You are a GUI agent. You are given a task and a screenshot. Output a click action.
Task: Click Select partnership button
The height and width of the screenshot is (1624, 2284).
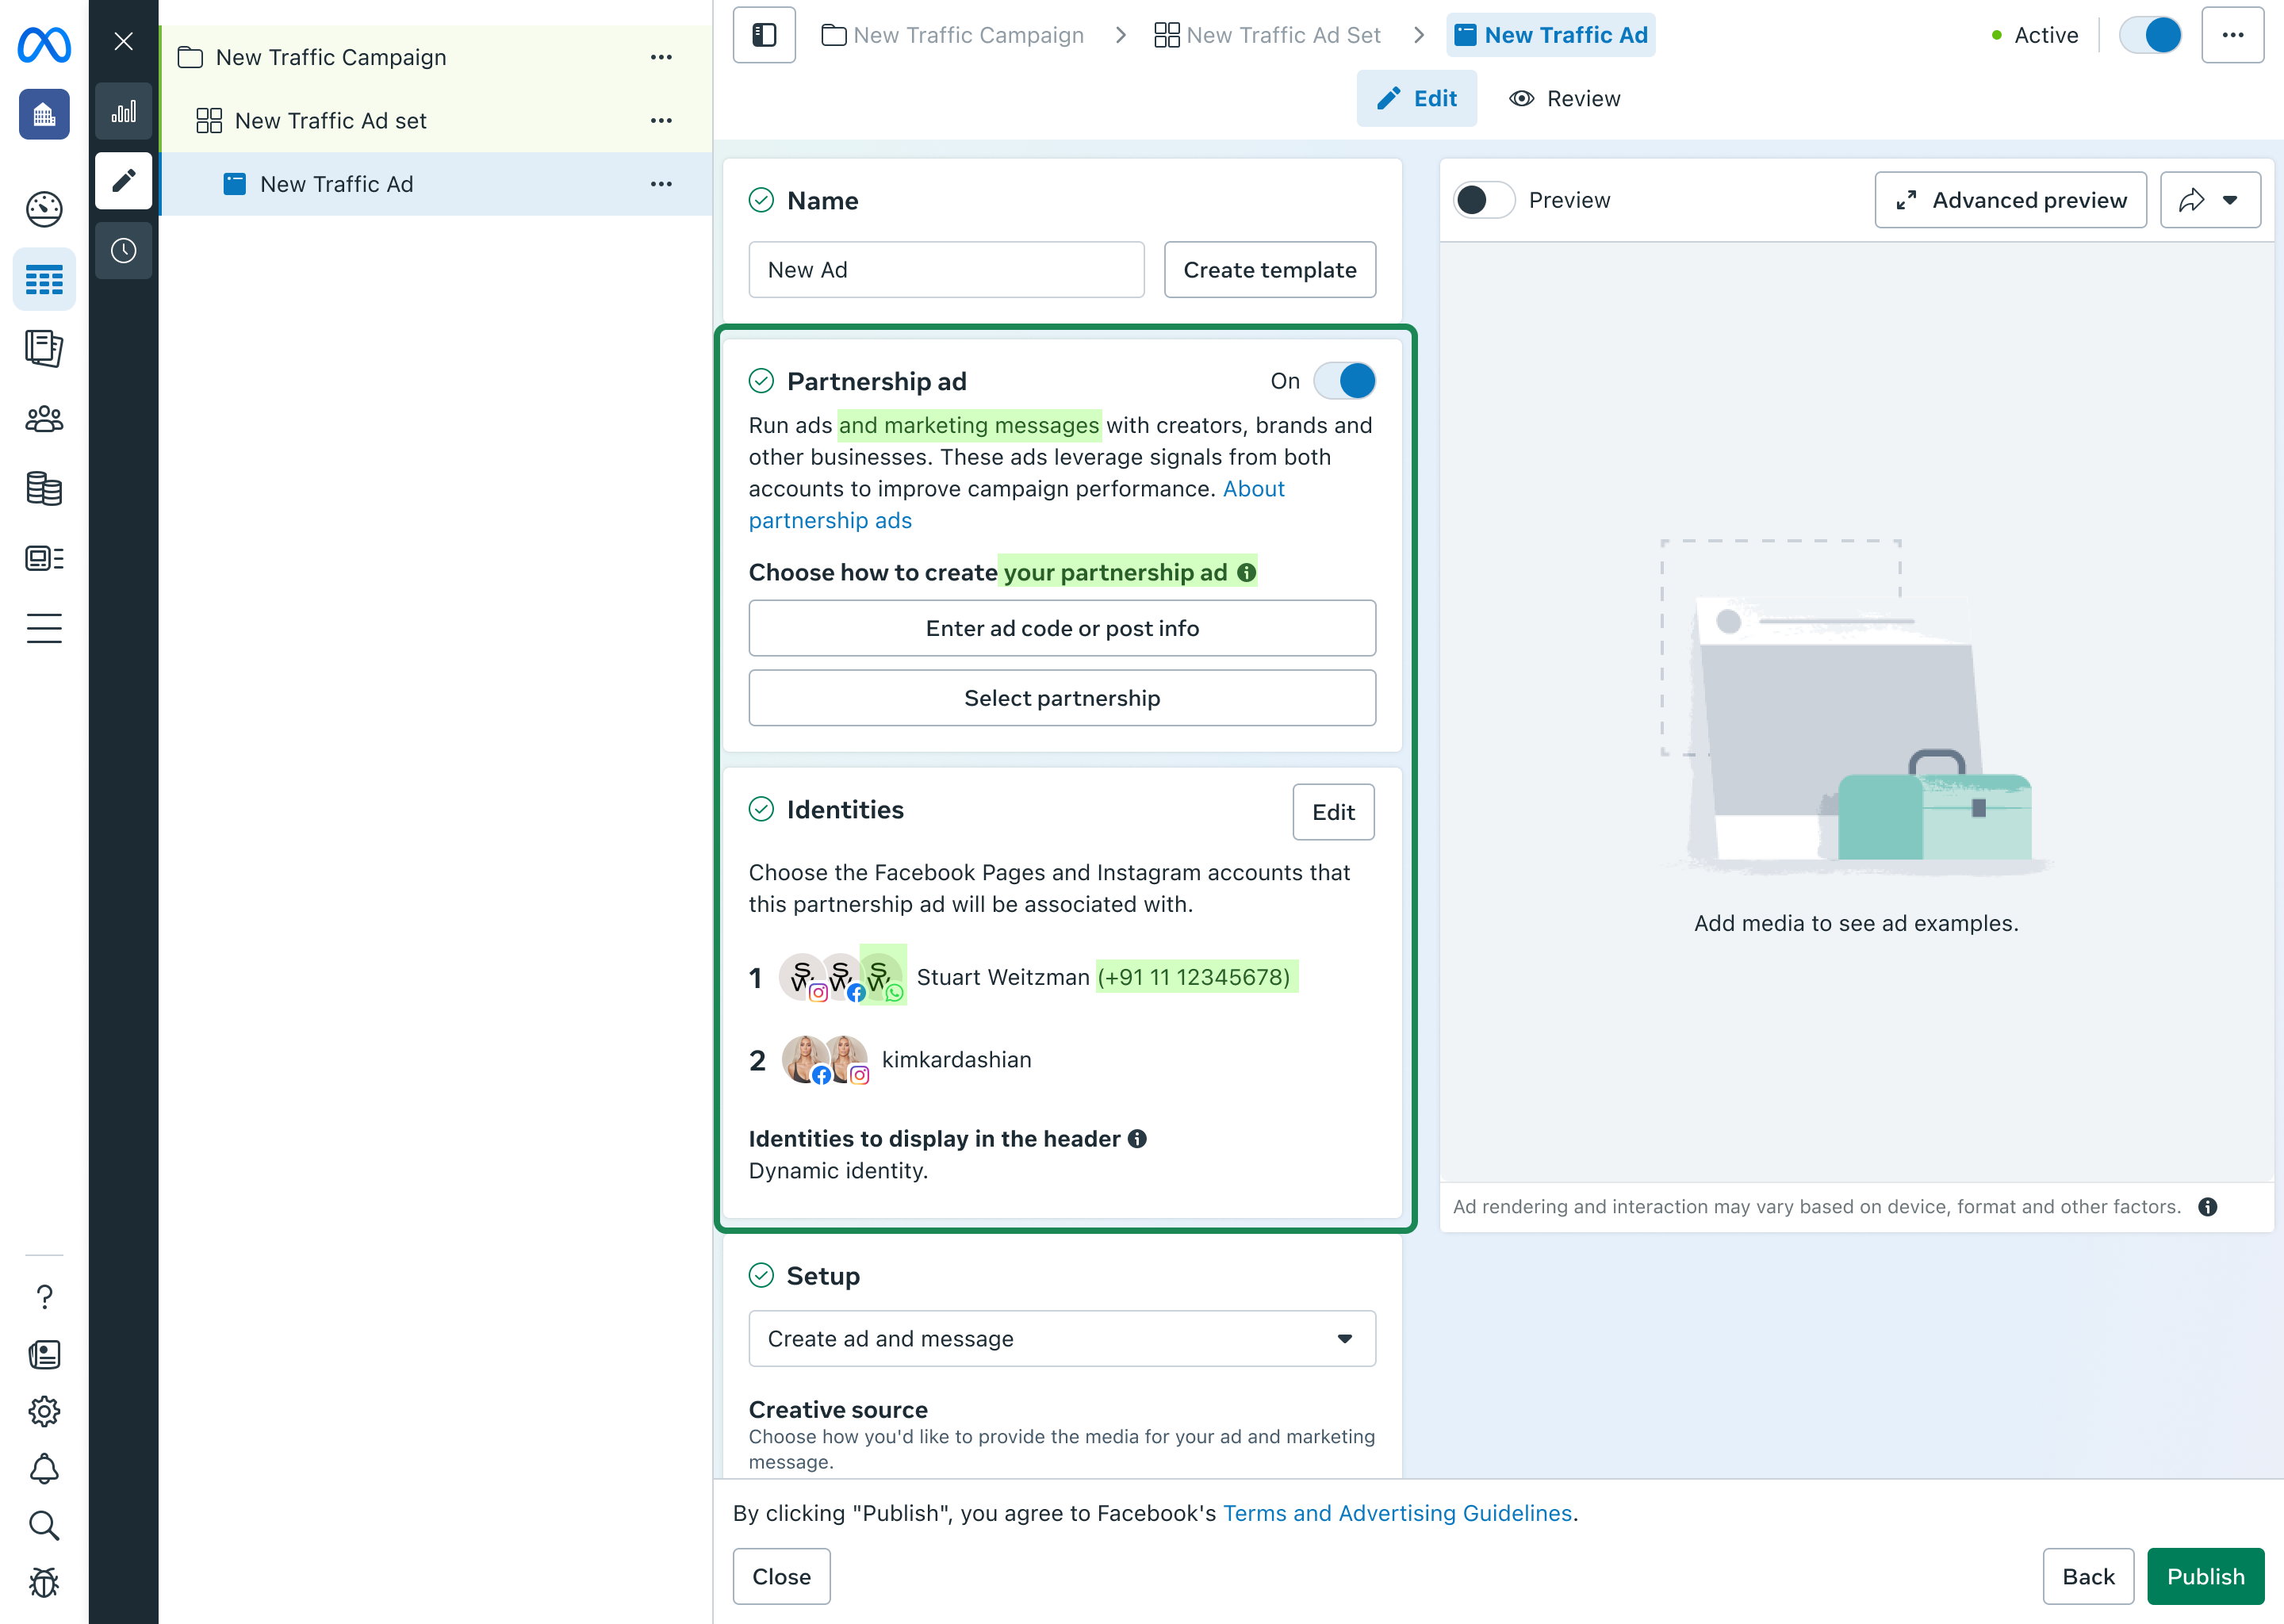(x=1062, y=698)
